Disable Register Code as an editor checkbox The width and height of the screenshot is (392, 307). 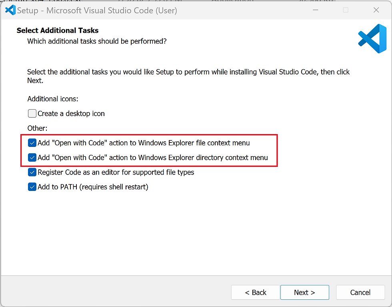tap(32, 173)
